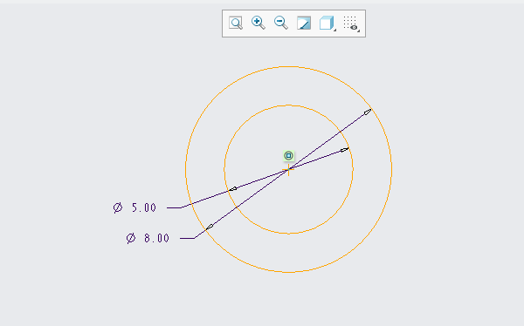The width and height of the screenshot is (524, 326).
Task: Open the Display Style cube dropdown
Action: [x=327, y=23]
